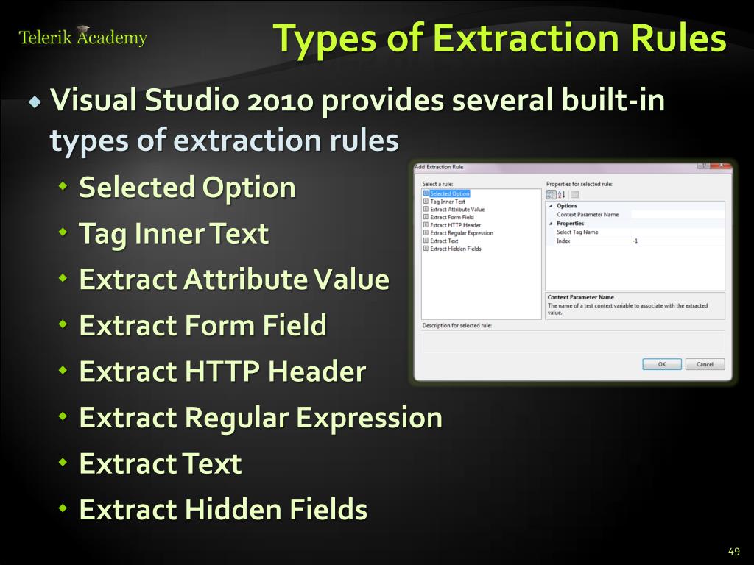This screenshot has width=754, height=565.
Task: Click the 'Selected Option' rule item icon
Action: tap(426, 193)
